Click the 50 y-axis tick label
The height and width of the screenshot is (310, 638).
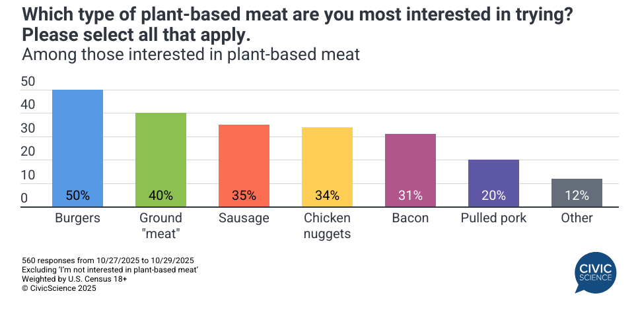pyautogui.click(x=28, y=82)
